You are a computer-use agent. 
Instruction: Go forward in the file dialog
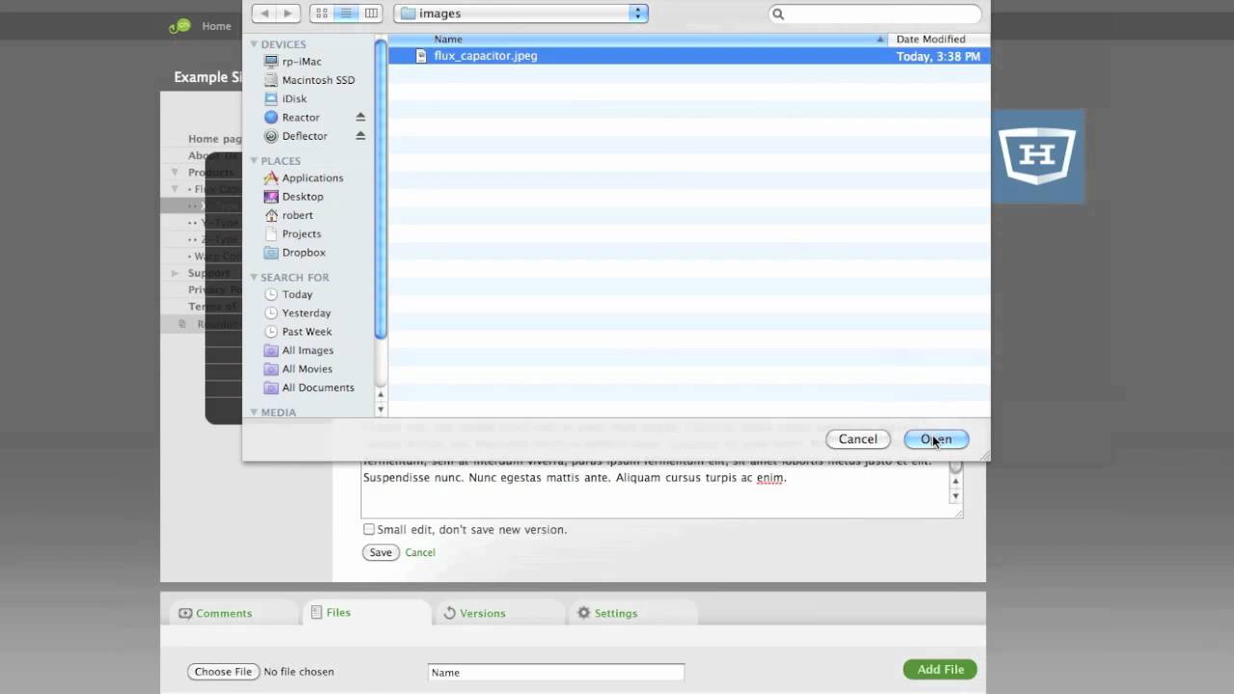(287, 13)
